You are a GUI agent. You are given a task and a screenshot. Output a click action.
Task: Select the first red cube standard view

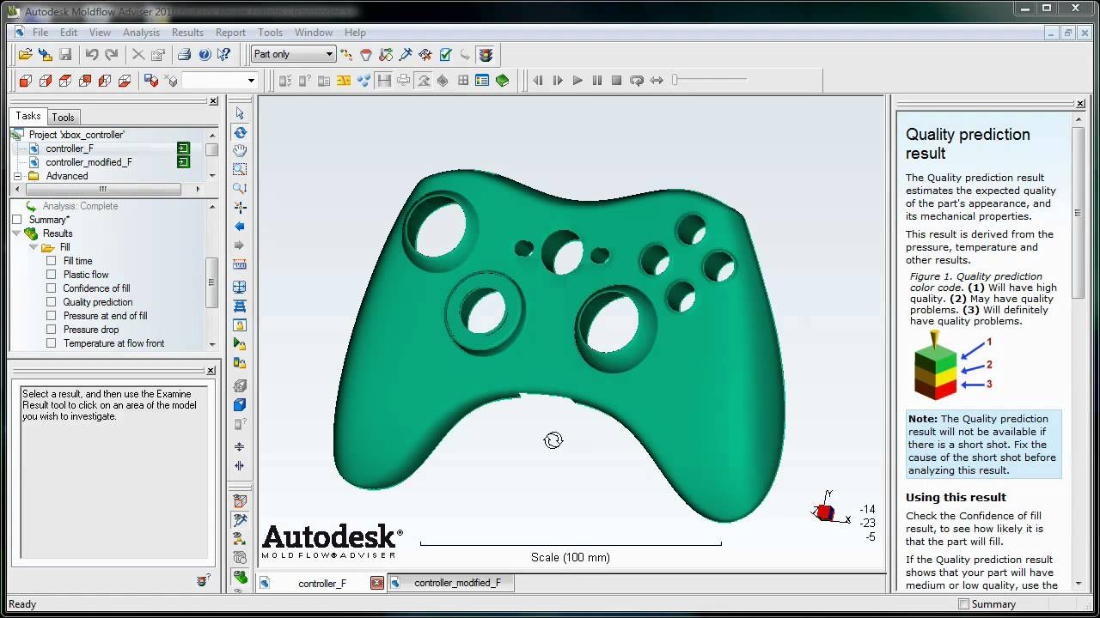(x=25, y=81)
